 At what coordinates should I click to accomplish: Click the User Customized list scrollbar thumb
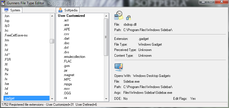tap(106, 37)
